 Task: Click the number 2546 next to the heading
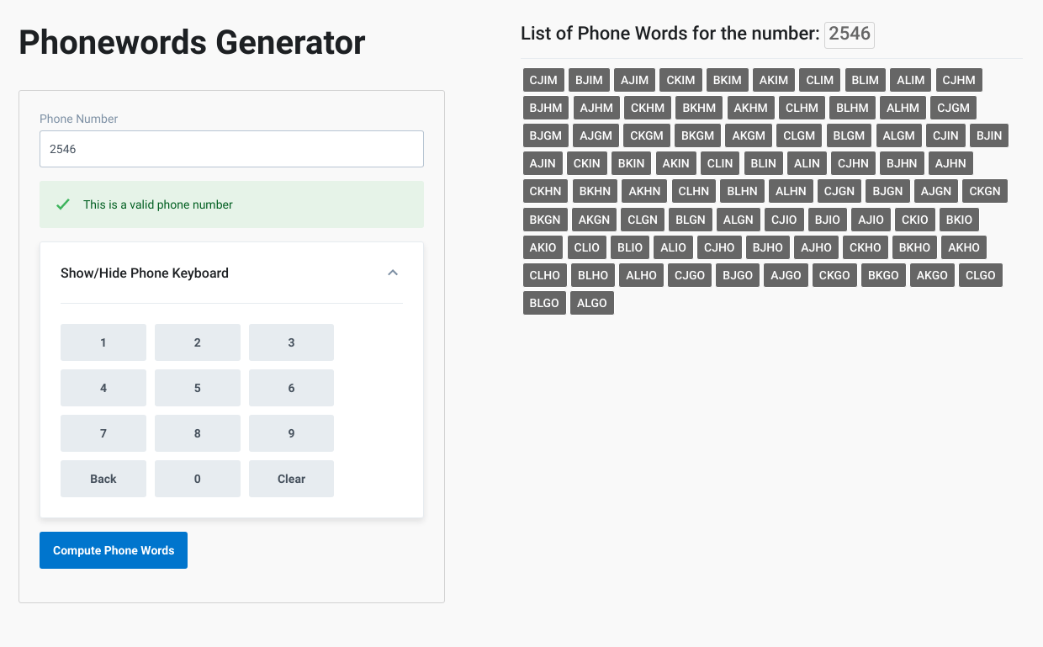(849, 34)
